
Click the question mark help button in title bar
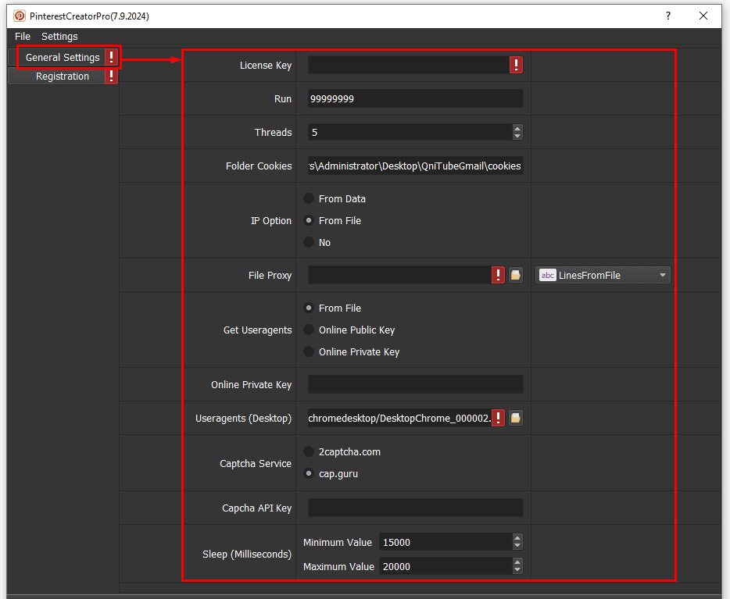pyautogui.click(x=668, y=16)
